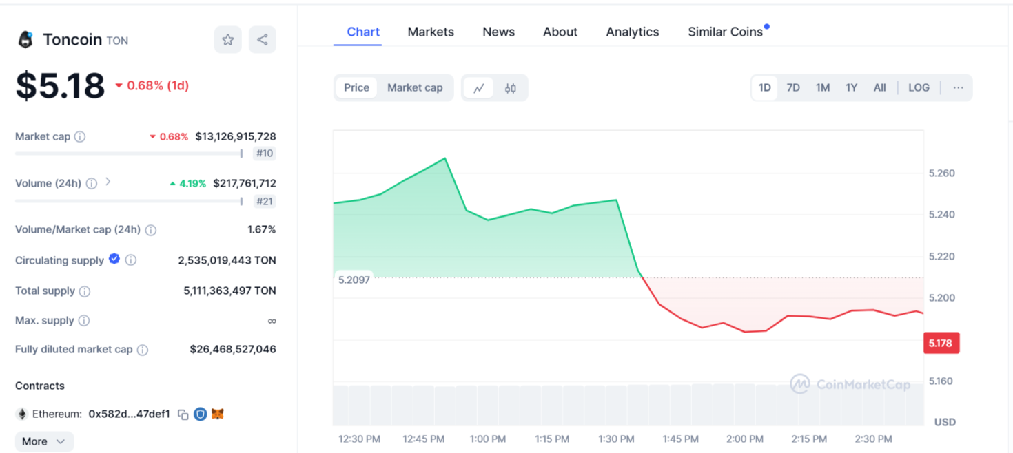Toggle chart to Price view

(356, 88)
